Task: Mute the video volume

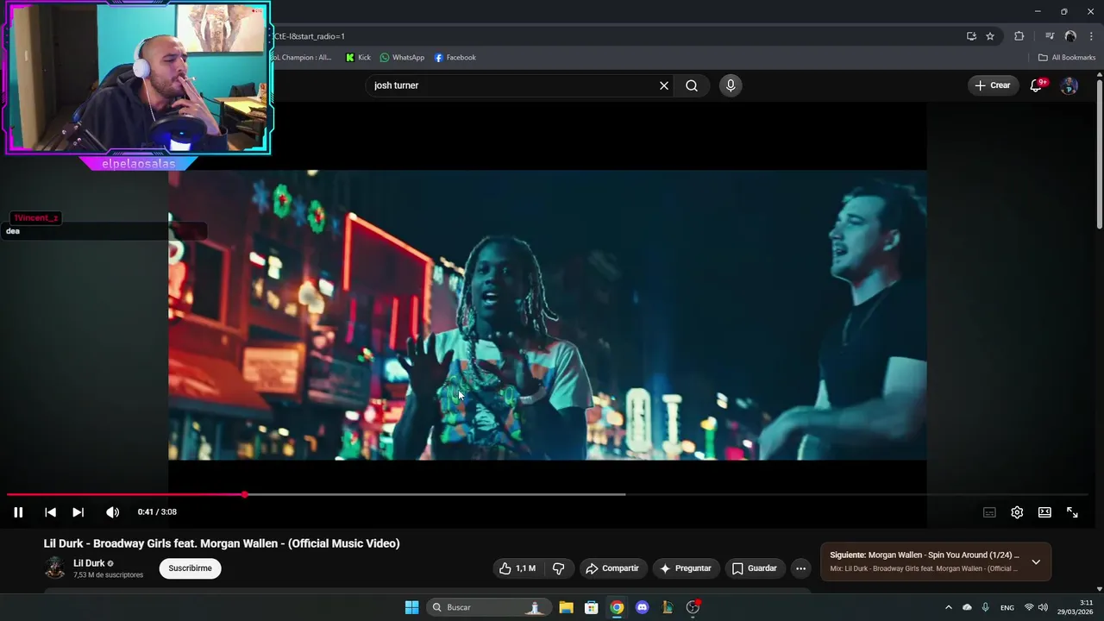Action: (x=112, y=512)
